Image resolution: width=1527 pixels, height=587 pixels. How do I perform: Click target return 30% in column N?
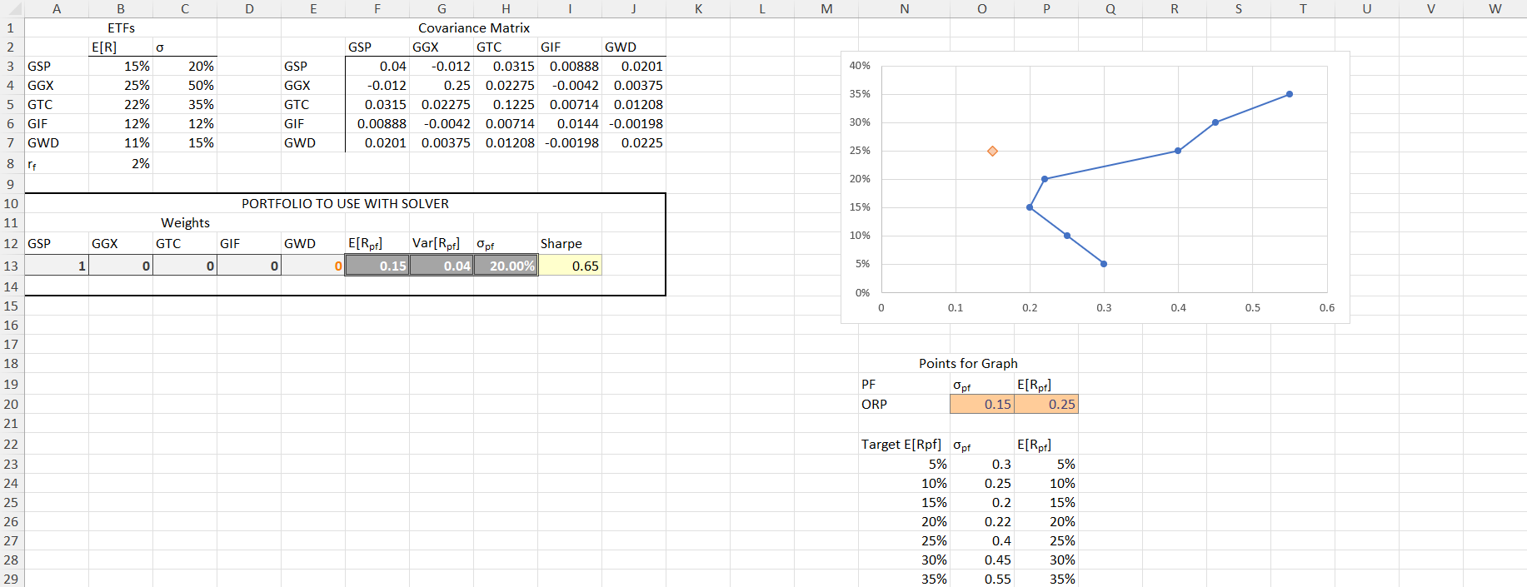point(904,560)
